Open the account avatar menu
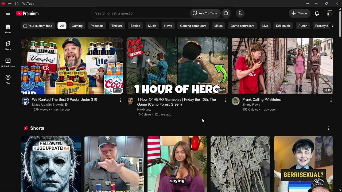The image size is (342, 192). pyautogui.click(x=330, y=13)
